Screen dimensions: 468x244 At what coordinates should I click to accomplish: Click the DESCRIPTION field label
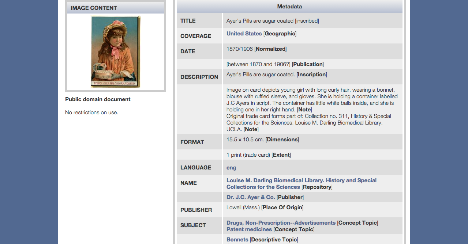(199, 77)
